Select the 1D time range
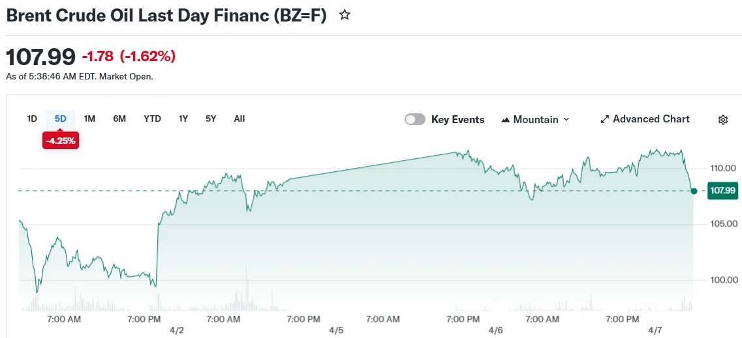The width and height of the screenshot is (742, 338). tap(32, 119)
